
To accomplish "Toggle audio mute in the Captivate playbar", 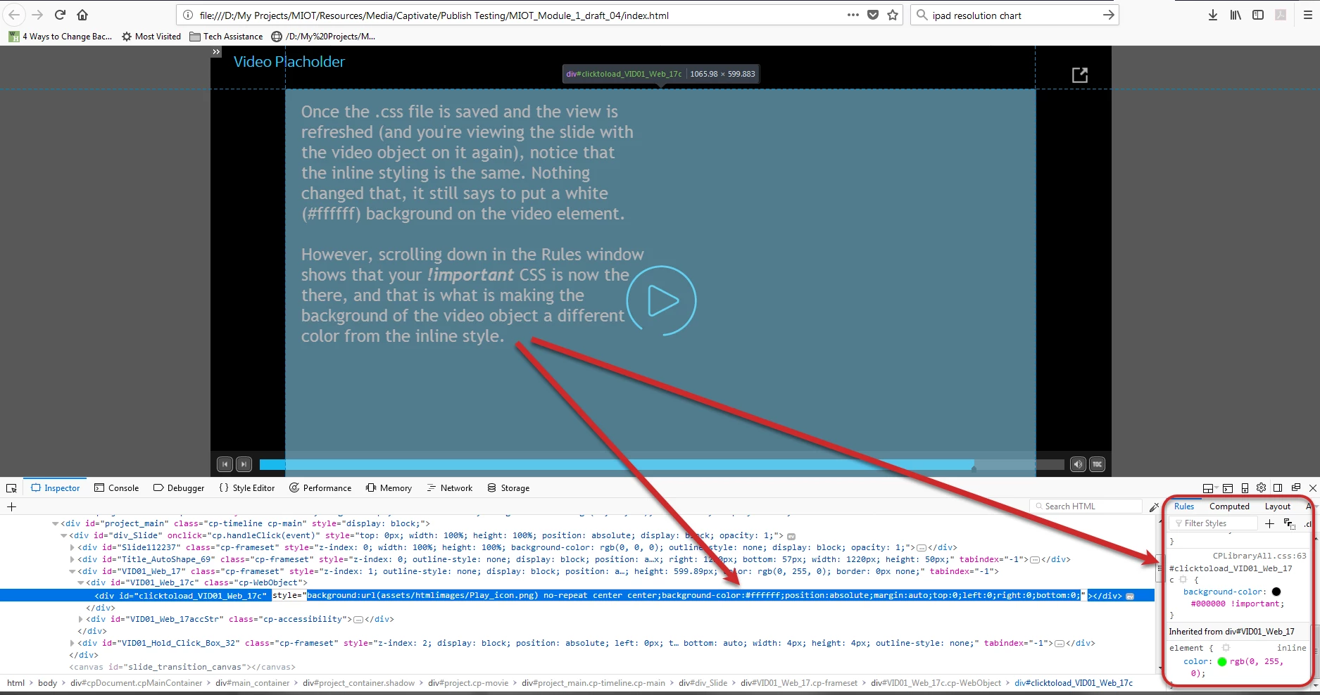I will (x=1078, y=464).
